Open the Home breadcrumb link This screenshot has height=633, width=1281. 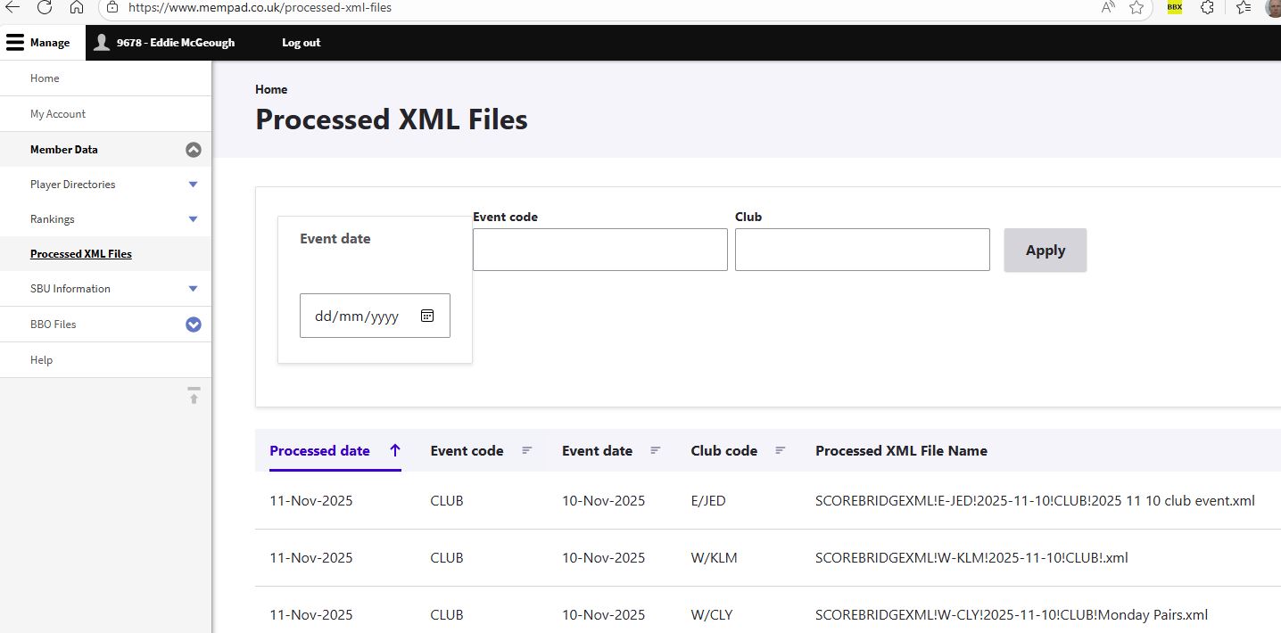coord(270,89)
